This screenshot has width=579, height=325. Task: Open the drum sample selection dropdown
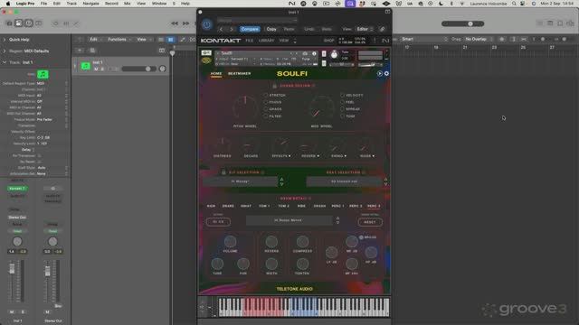[x=289, y=220]
